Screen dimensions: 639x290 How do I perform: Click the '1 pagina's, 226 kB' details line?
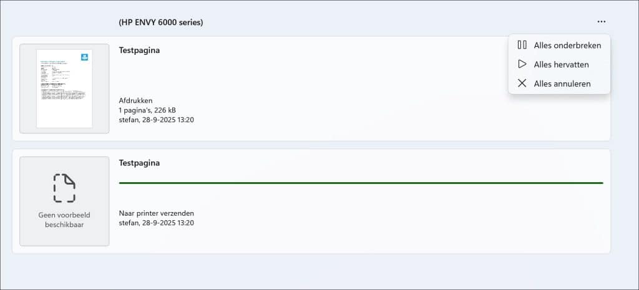tap(147, 110)
